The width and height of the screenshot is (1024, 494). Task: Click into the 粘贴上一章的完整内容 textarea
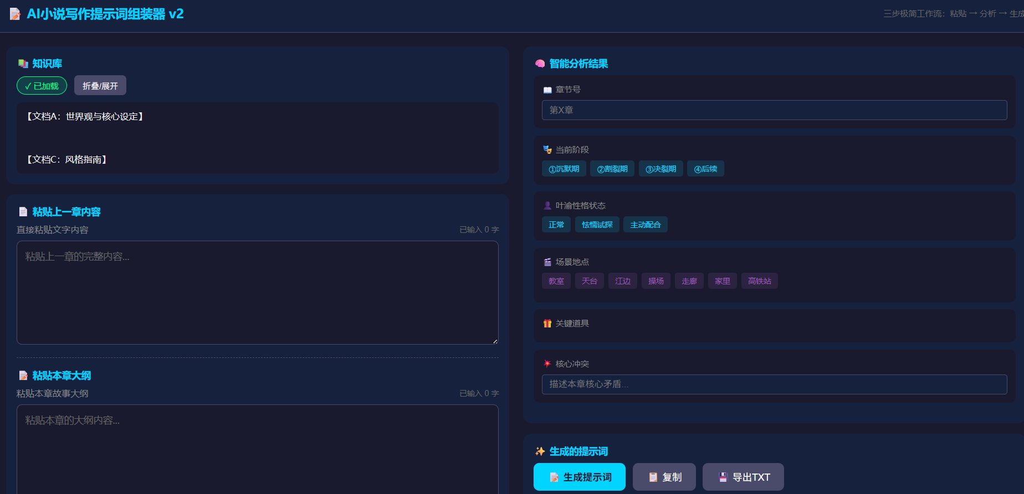257,293
